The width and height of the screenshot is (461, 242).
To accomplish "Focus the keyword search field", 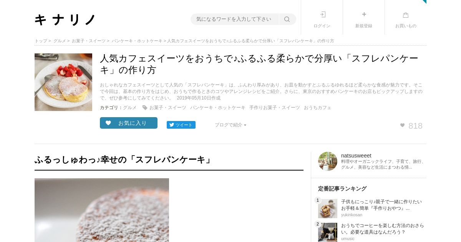I will 234,19.
